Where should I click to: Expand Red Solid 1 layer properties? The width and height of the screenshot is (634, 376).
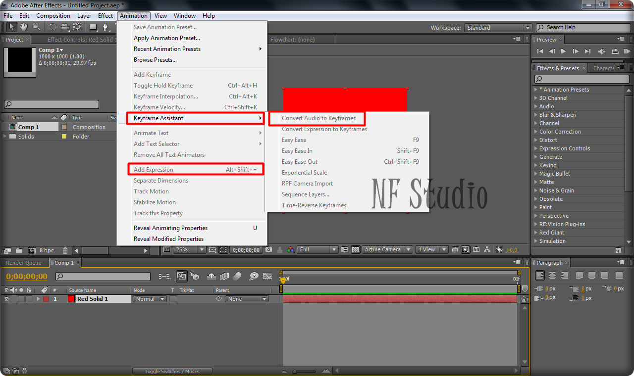point(38,299)
